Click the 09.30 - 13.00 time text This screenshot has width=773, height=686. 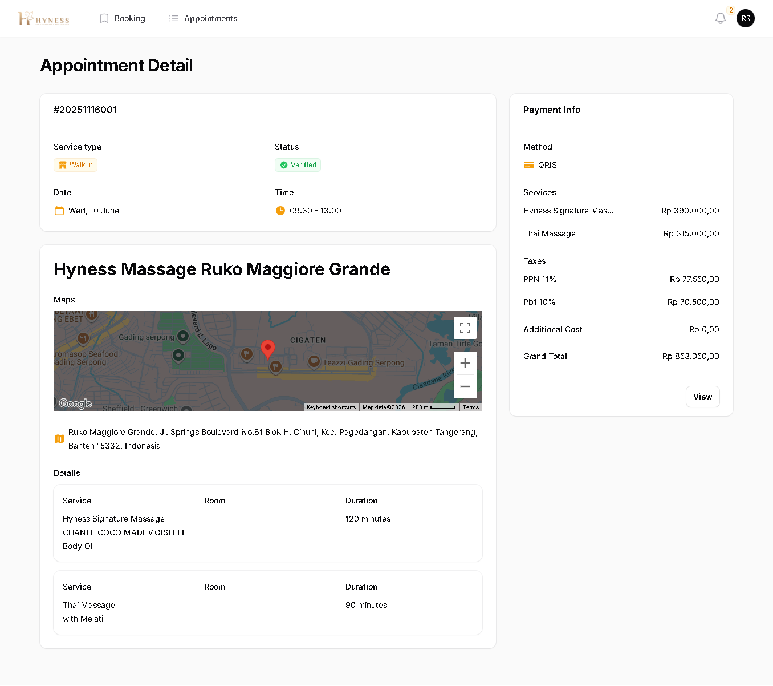click(315, 211)
